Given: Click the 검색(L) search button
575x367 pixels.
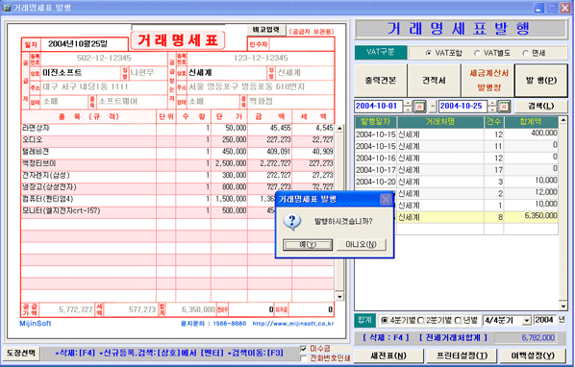Looking at the screenshot, I should (540, 107).
